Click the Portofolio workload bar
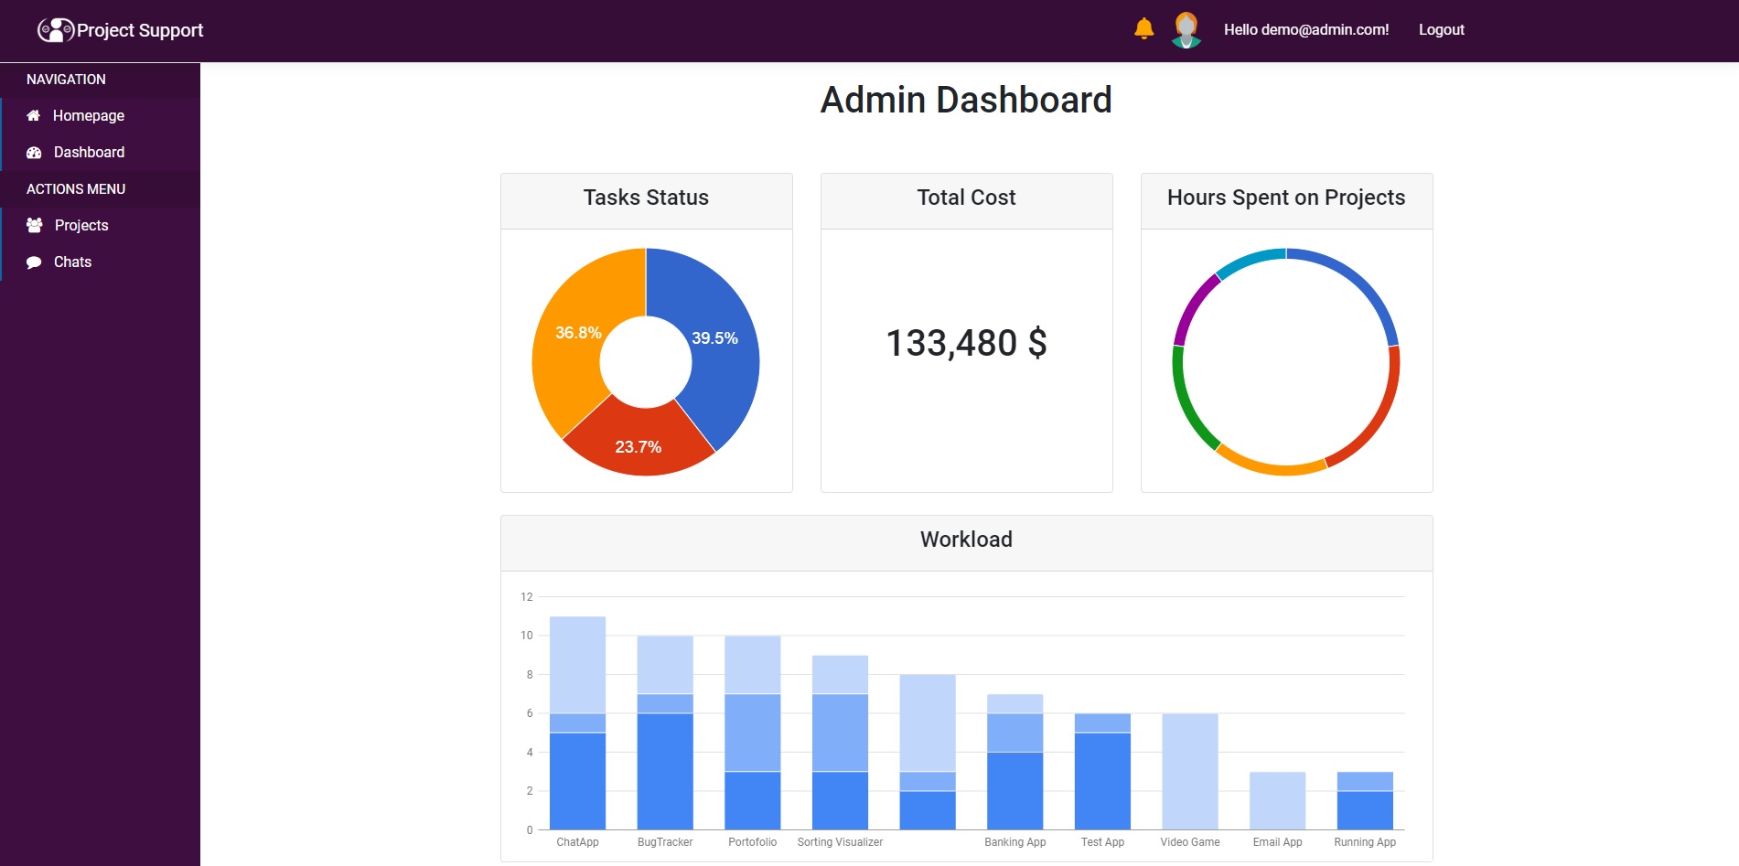Viewport: 1739px width, 866px height. [x=753, y=732]
